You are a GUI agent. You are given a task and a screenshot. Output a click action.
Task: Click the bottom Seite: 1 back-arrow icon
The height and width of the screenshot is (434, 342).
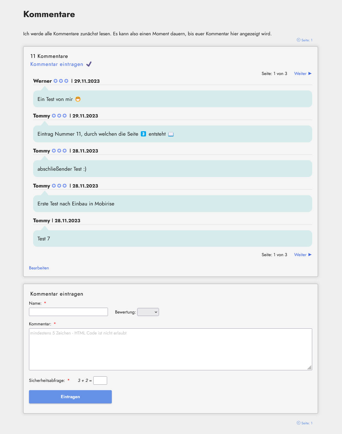pos(298,423)
